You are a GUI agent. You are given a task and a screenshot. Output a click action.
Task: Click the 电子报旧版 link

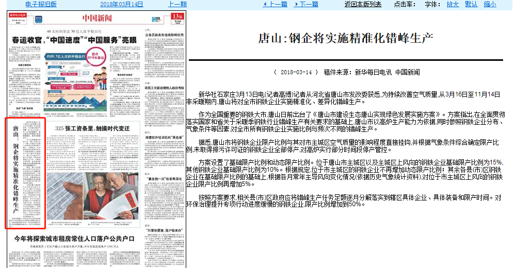coord(41,4)
